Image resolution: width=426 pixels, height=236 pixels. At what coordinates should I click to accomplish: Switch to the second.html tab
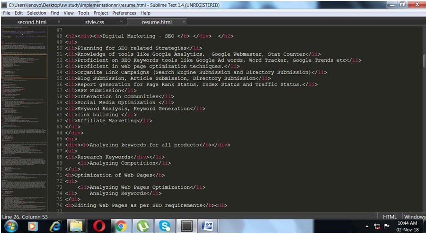coord(32,22)
